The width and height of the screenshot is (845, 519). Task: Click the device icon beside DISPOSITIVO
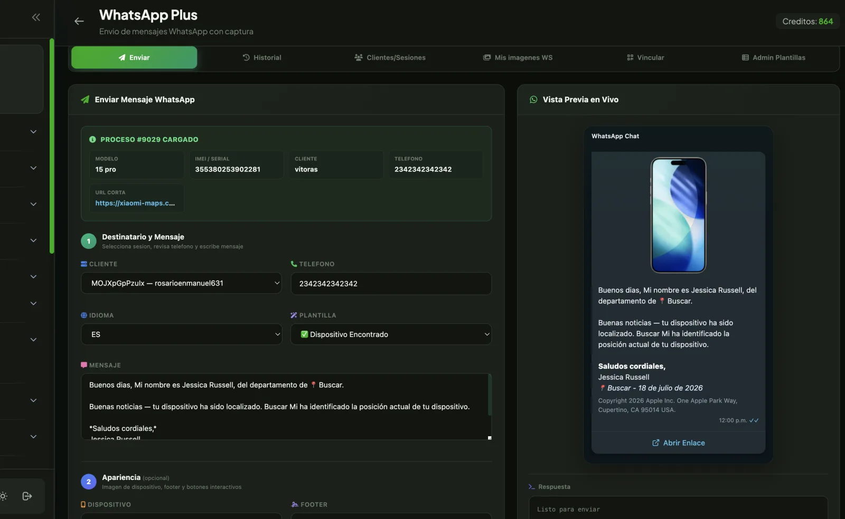83,505
